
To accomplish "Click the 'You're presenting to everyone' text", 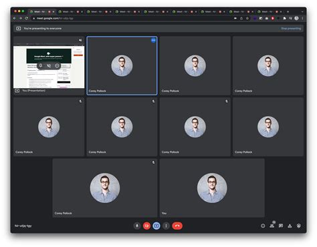I will 43,29.
